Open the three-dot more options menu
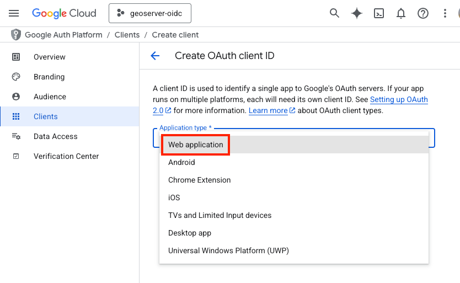This screenshot has width=460, height=283. 445,13
